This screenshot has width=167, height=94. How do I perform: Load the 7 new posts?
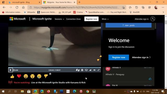[x=128, y=25]
